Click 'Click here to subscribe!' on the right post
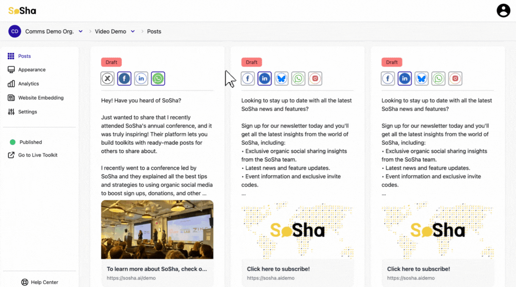 click(418, 269)
